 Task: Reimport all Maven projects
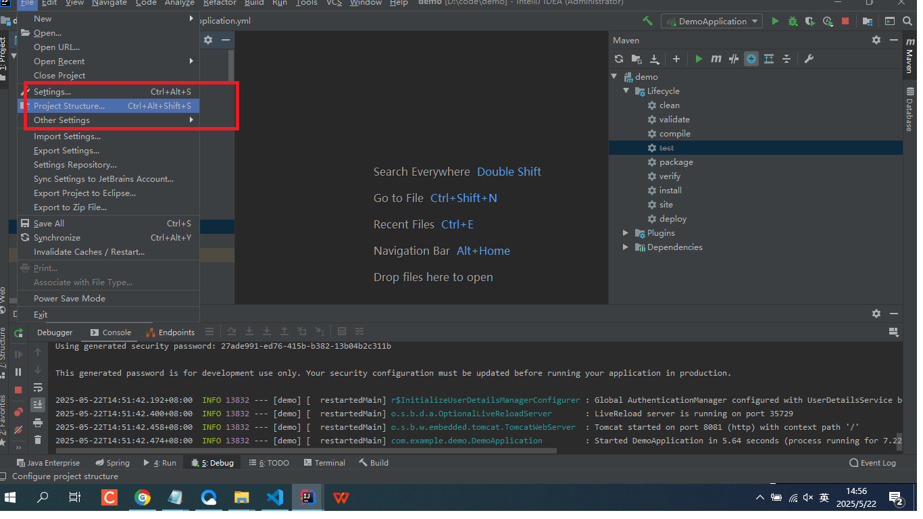point(619,59)
